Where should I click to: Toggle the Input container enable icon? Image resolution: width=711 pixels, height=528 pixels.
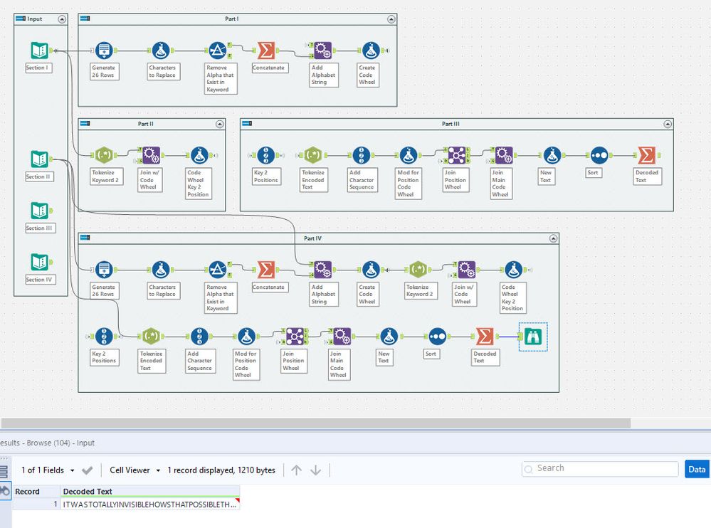(x=21, y=18)
